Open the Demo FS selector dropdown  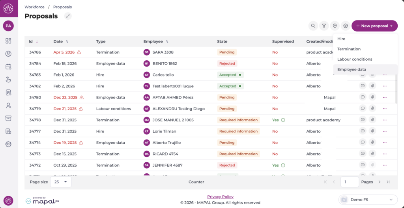[x=368, y=200]
